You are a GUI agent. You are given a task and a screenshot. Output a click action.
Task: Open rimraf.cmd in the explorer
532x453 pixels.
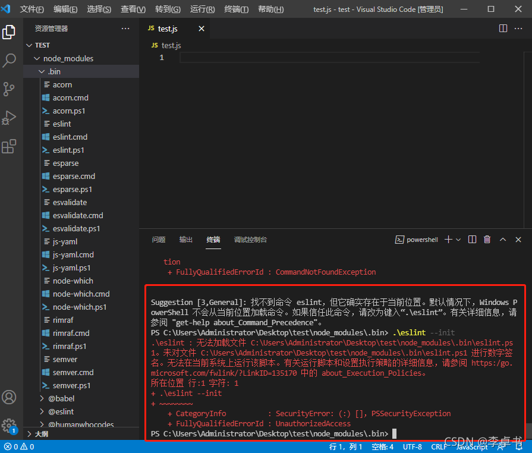click(81, 333)
